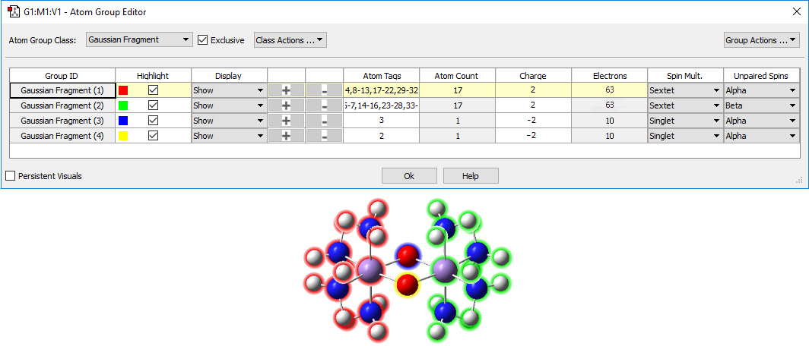This screenshot has width=809, height=346.
Task: Uncheck the Exclusive checkbox
Action: [203, 40]
